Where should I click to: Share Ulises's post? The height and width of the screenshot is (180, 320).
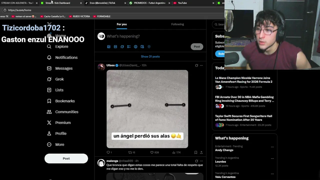coord(201,152)
